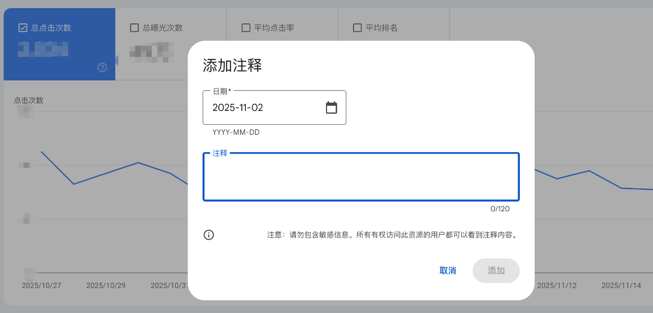Click the 添加 button to add the annotation

[495, 270]
